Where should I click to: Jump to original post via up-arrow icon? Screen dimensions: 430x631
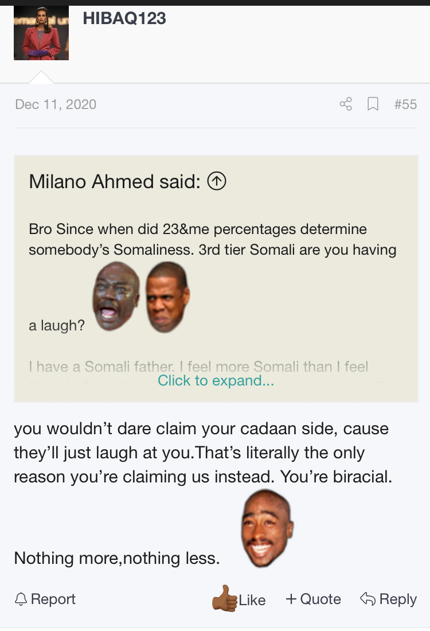click(x=216, y=181)
